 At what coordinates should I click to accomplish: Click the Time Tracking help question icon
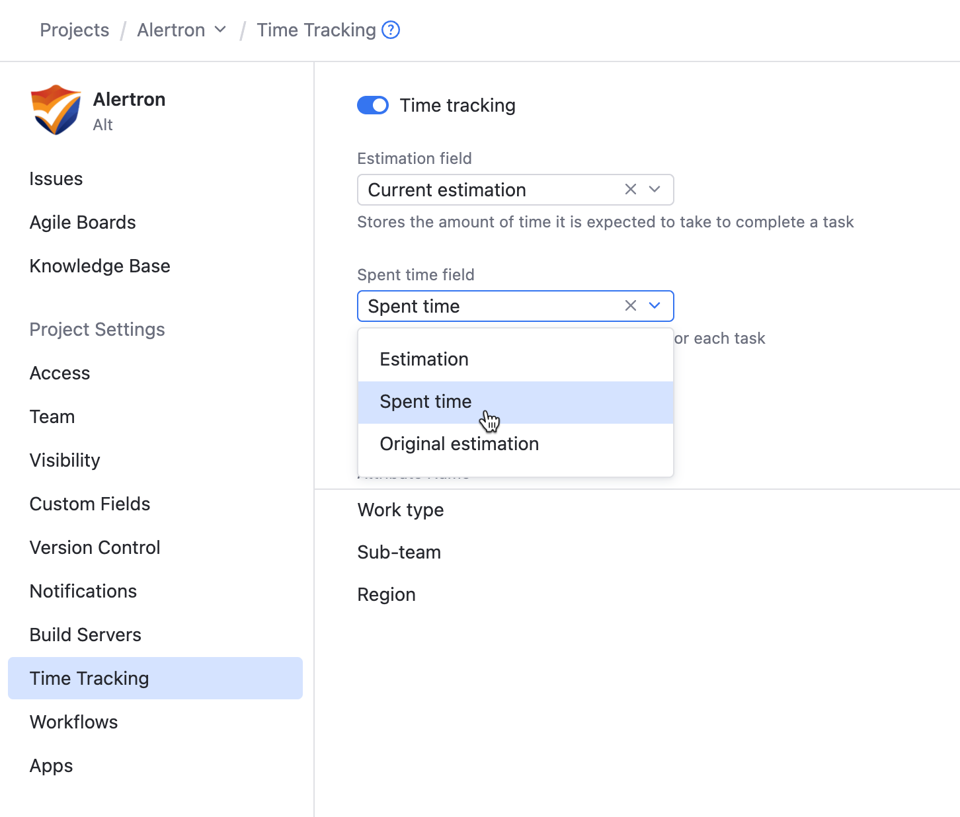pyautogui.click(x=391, y=30)
